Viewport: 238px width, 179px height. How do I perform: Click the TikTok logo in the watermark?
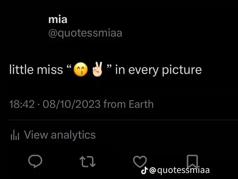click(144, 170)
